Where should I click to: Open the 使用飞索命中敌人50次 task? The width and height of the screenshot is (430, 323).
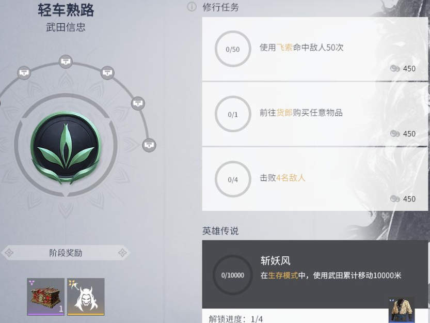click(x=315, y=49)
